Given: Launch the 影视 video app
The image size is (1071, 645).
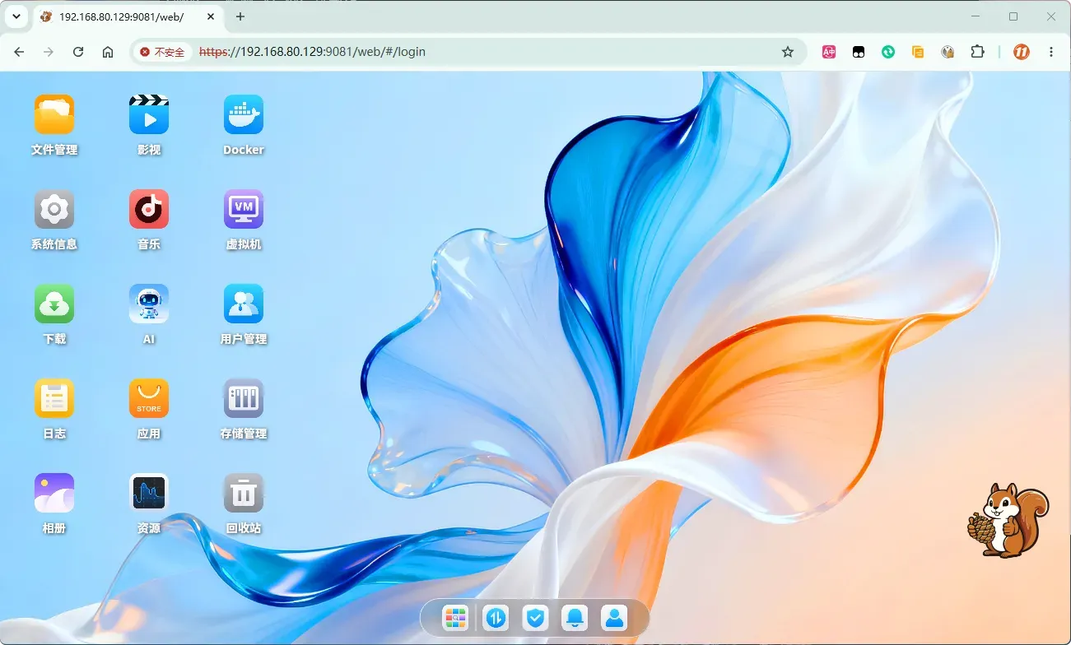Looking at the screenshot, I should [x=149, y=114].
